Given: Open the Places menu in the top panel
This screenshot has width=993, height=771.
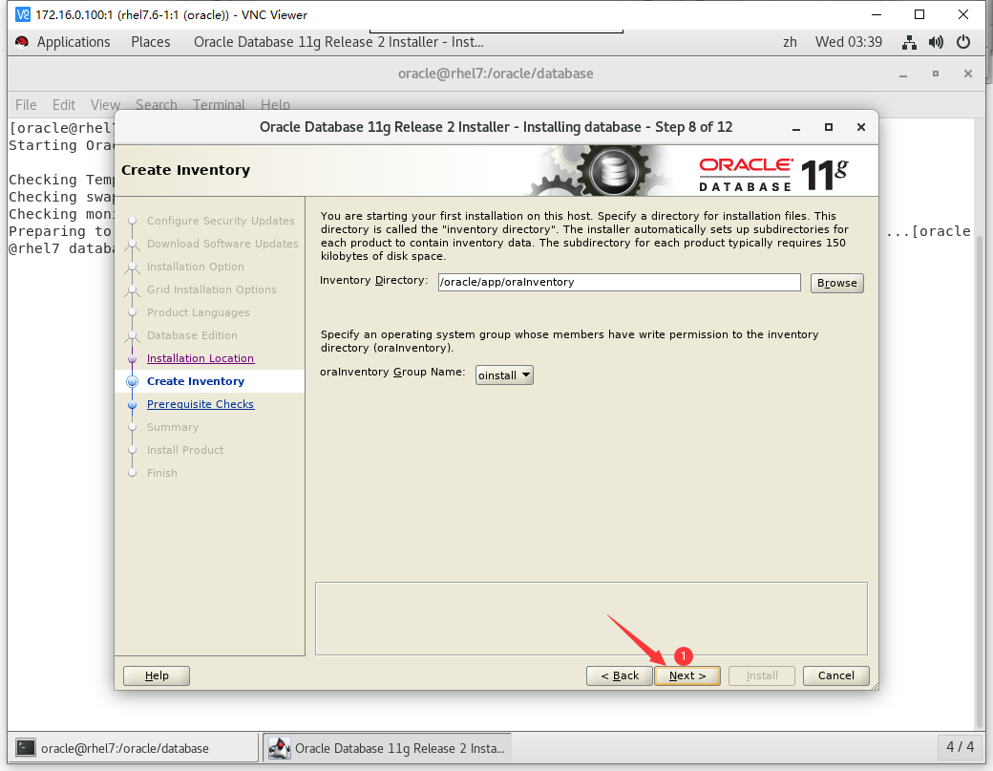Looking at the screenshot, I should (x=151, y=42).
